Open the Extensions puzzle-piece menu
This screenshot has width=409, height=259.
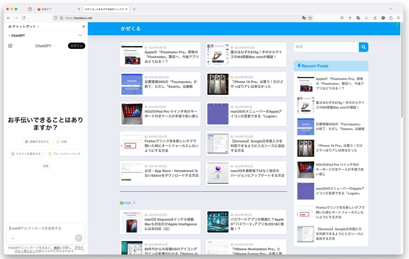[391, 18]
